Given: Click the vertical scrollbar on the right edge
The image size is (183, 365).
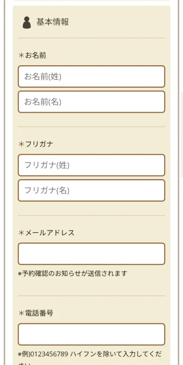Looking at the screenshot, I should [x=182, y=135].
